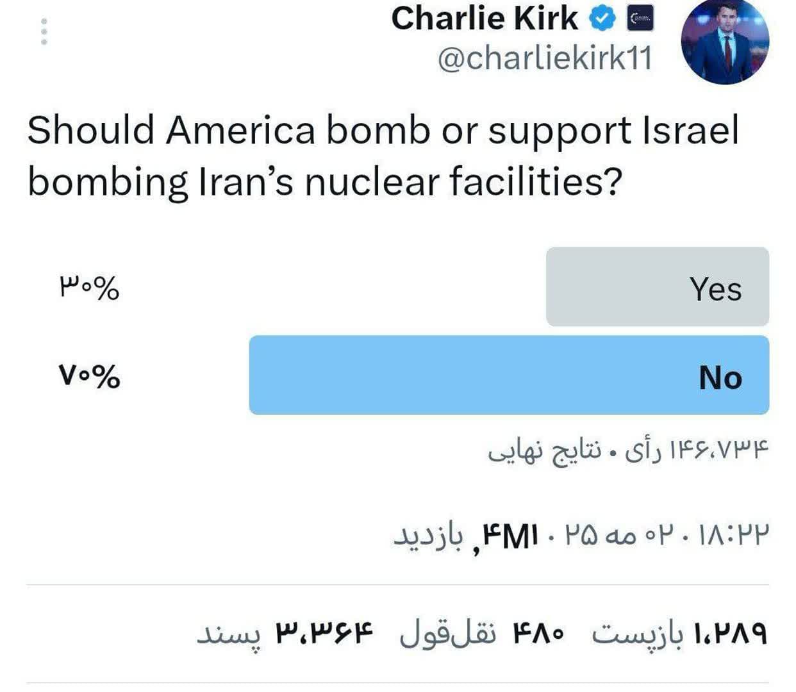Viewport: 796px width, 692px height.
Task: Click the affiliation badge beside the verified checkmark
Action: click(640, 19)
